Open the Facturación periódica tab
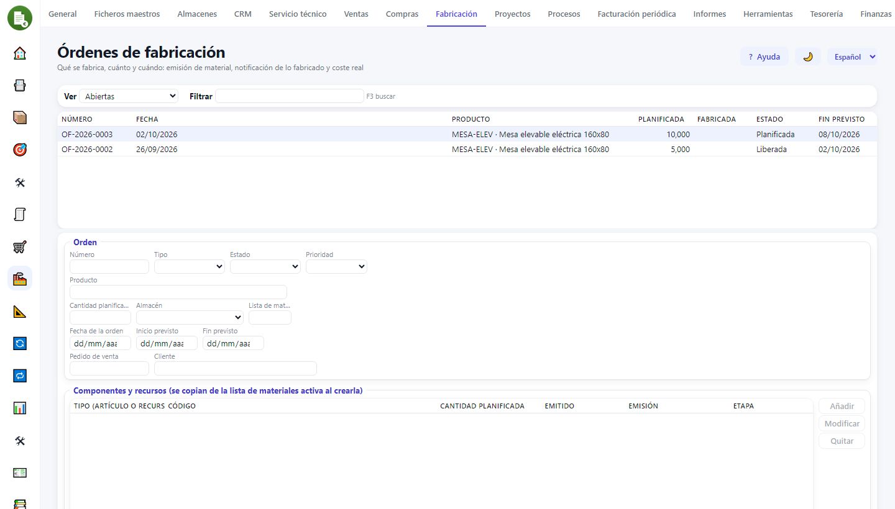895x509 pixels. click(637, 14)
